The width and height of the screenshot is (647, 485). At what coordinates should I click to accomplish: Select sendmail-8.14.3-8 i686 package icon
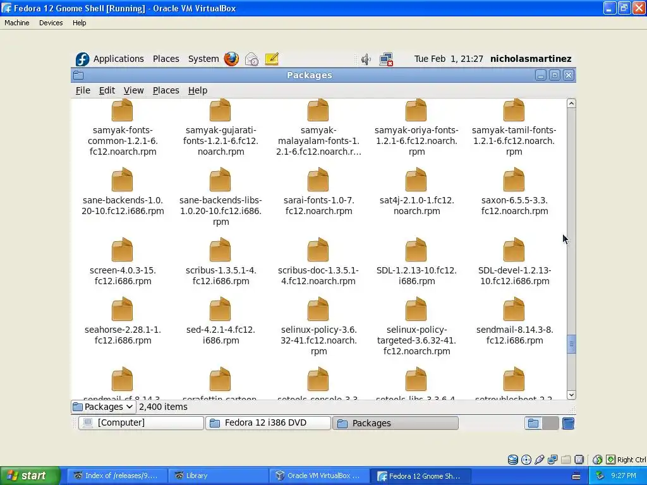[514, 309]
